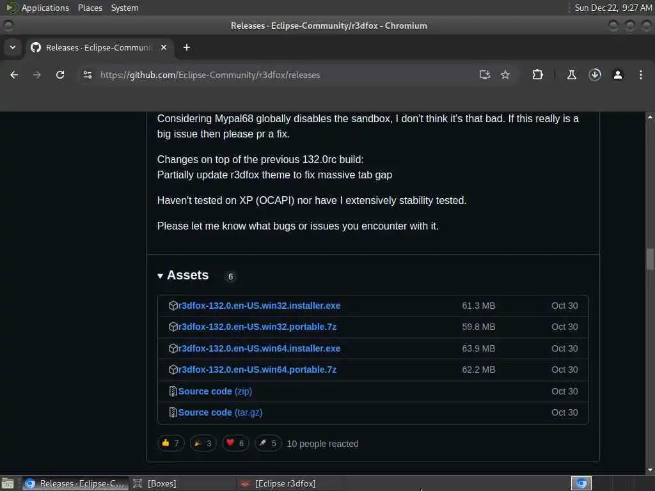This screenshot has height=491, width=655.
Task: Download r3dfox-132.0.en-US.win32.installer.exe
Action: [259, 306]
